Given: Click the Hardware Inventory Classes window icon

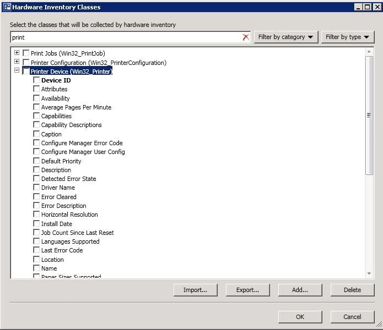Looking at the screenshot, I should click(x=7, y=7).
